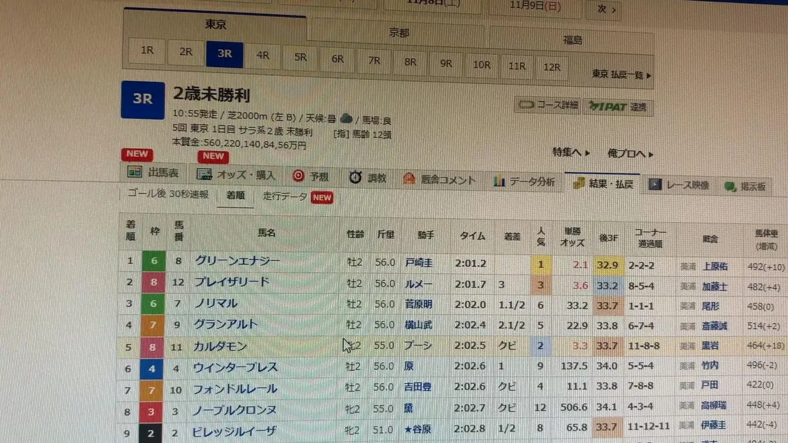Open jockey 横山武 link
This screenshot has height=443, width=788.
click(419, 325)
